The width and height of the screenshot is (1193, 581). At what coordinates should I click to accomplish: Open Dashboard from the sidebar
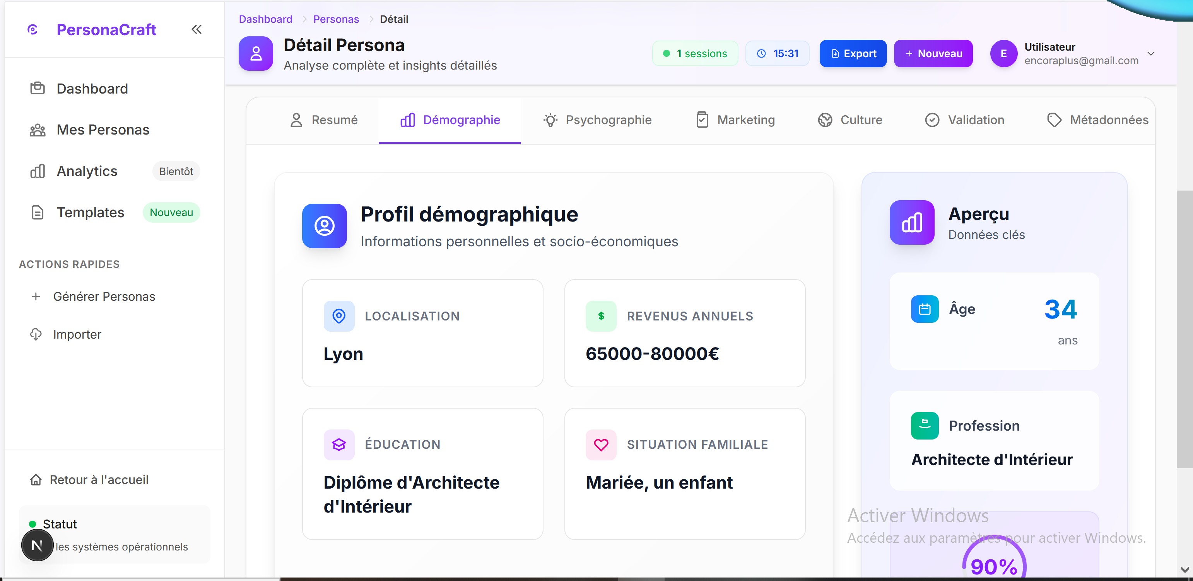click(x=92, y=89)
